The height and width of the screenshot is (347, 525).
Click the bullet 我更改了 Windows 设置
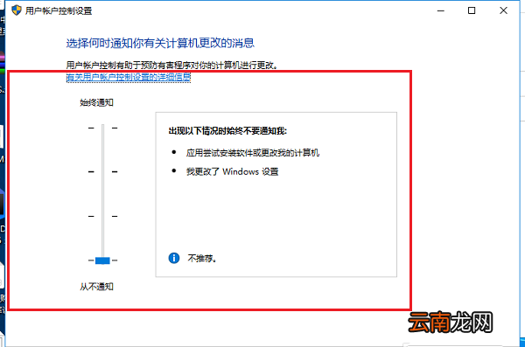(x=233, y=171)
